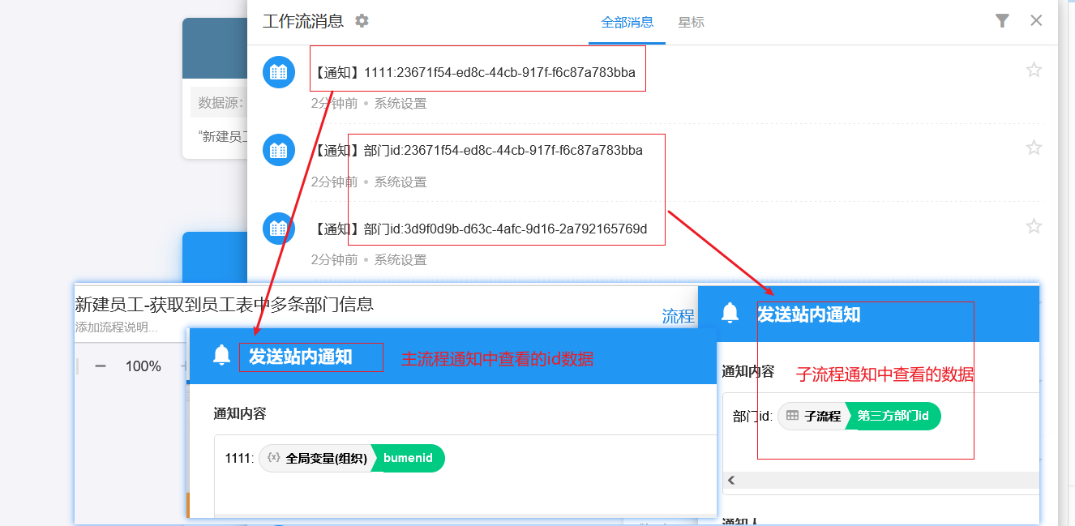Click 添加流程说明 description field
The height and width of the screenshot is (526, 1075).
117,327
